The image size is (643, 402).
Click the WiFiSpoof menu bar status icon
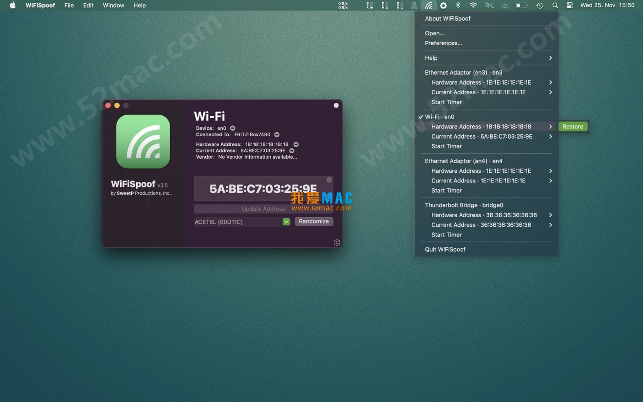tap(429, 5)
